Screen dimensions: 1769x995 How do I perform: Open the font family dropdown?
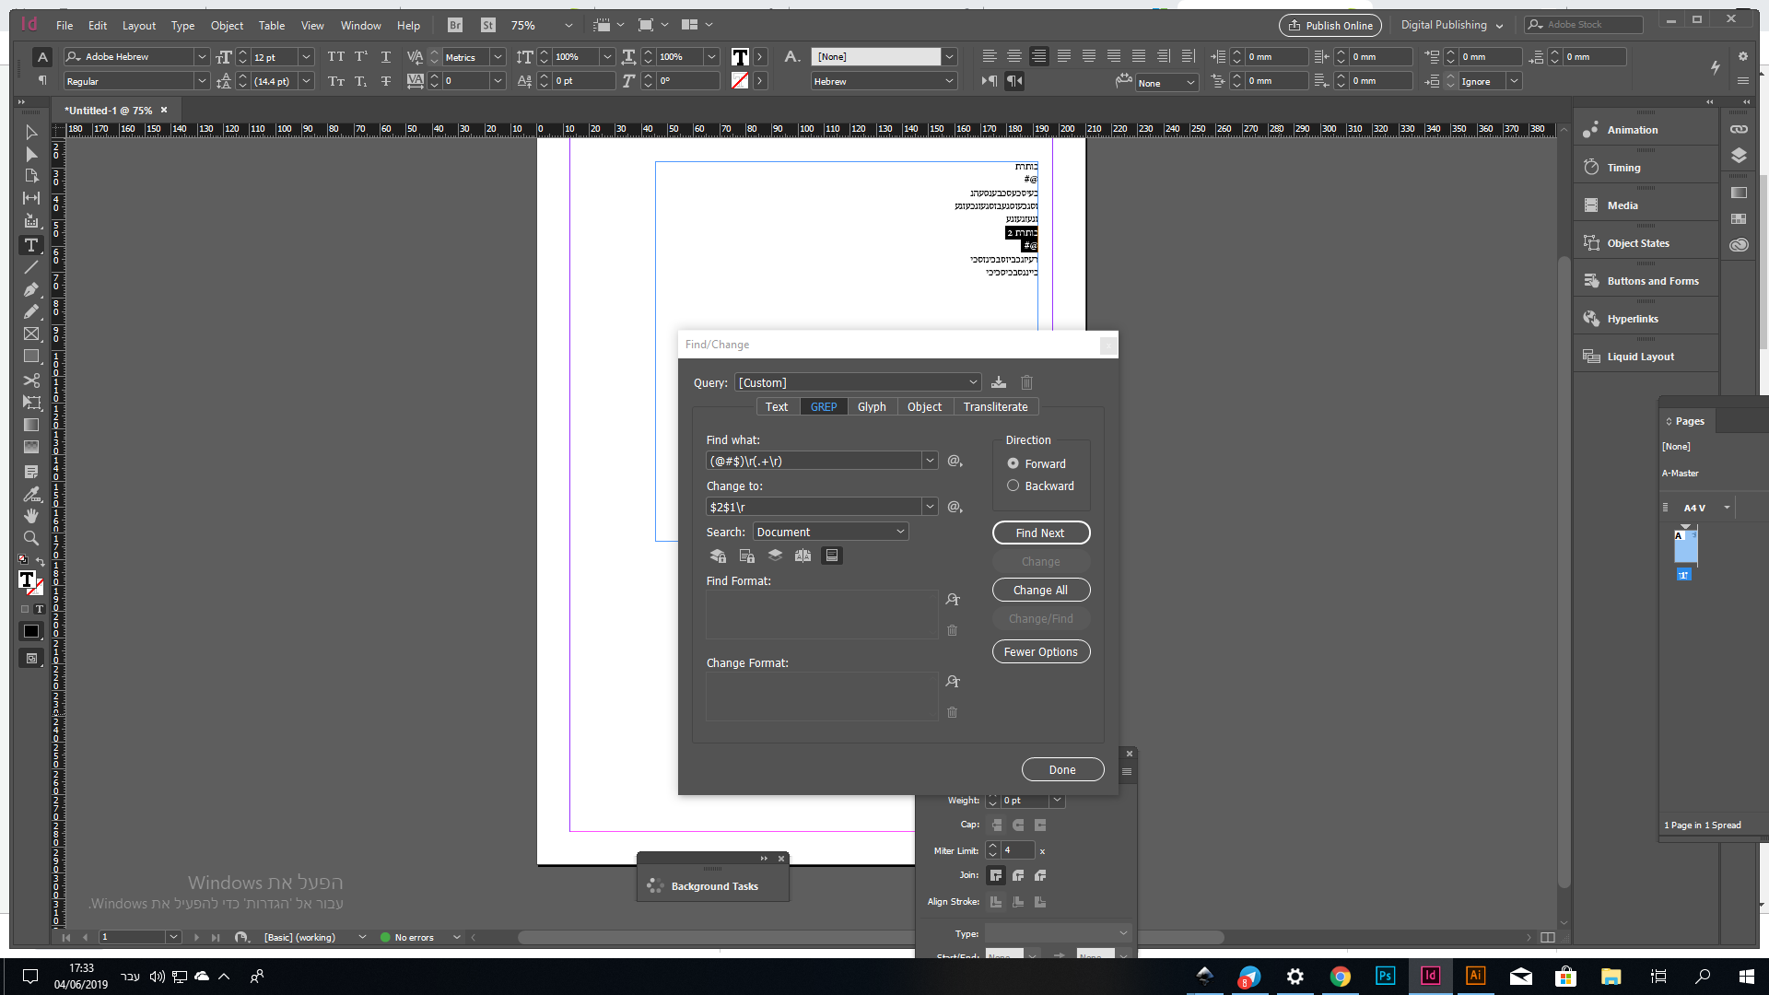coord(202,57)
